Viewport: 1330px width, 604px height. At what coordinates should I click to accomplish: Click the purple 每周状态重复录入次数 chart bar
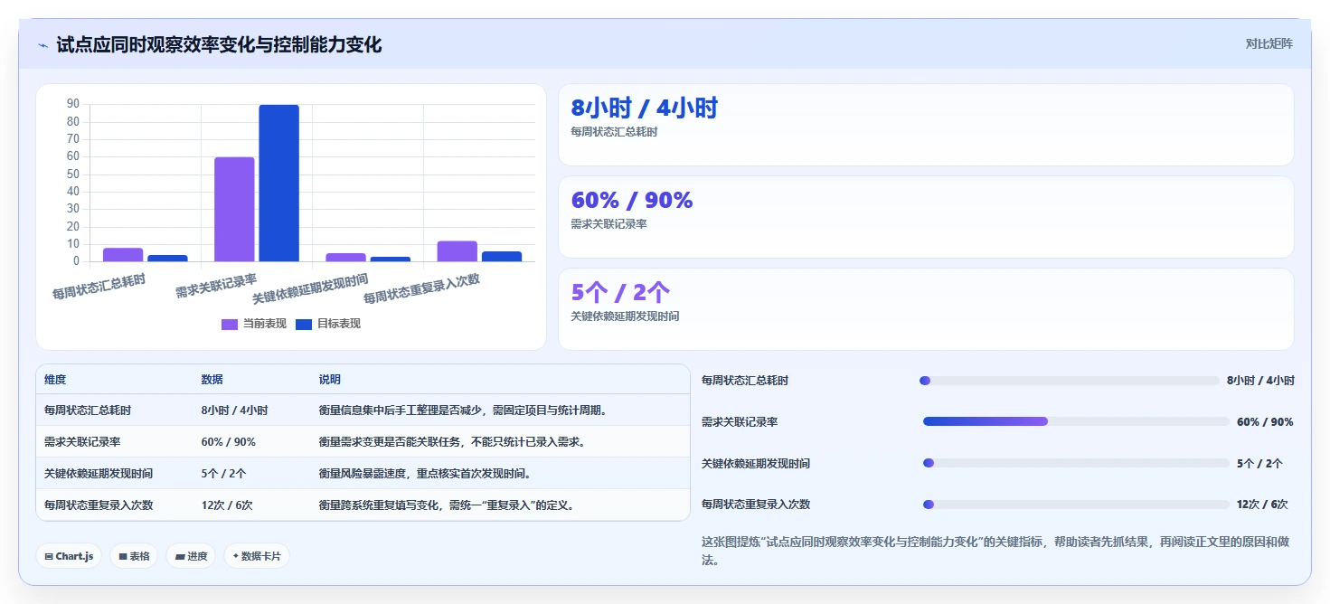pyautogui.click(x=457, y=251)
